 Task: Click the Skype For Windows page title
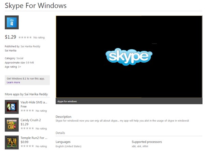coord(36,6)
